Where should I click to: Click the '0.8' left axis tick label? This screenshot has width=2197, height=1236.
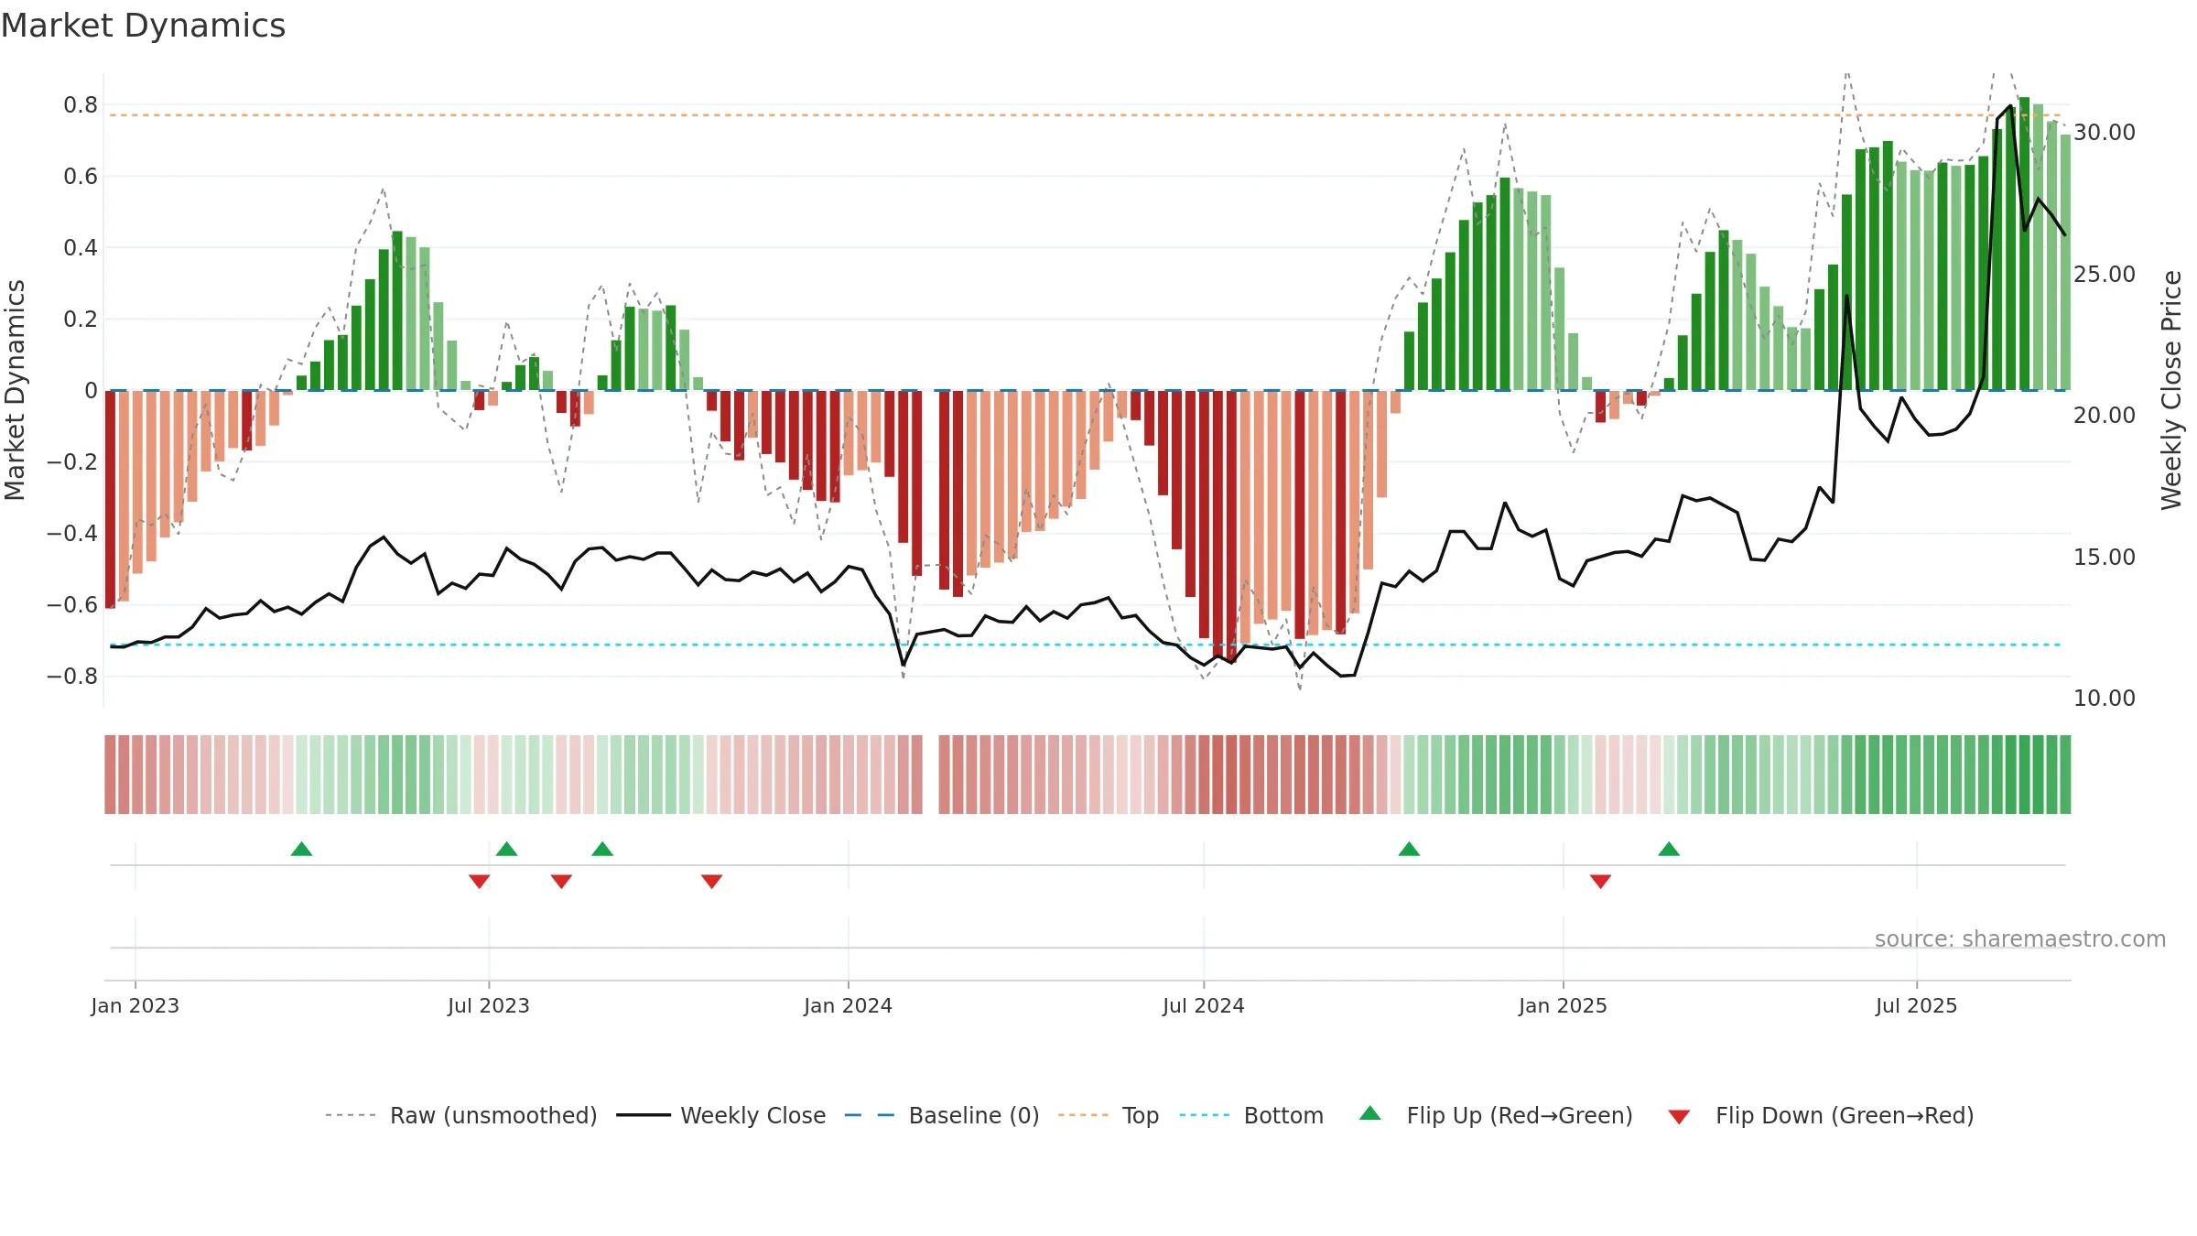pyautogui.click(x=81, y=105)
